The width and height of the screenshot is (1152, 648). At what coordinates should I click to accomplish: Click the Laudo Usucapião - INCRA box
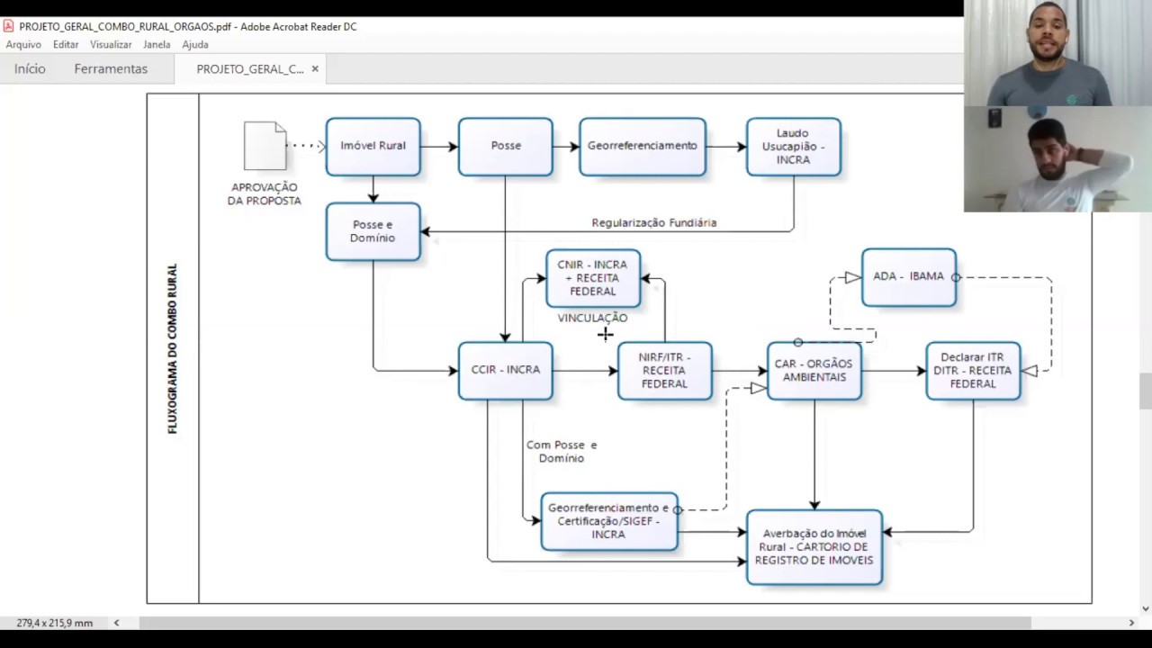[793, 146]
